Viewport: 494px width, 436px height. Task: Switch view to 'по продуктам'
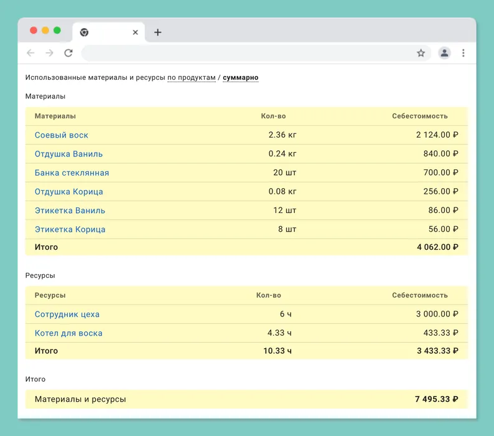[191, 78]
